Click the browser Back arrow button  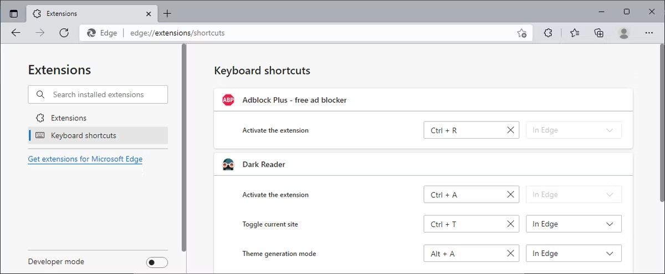[16, 33]
